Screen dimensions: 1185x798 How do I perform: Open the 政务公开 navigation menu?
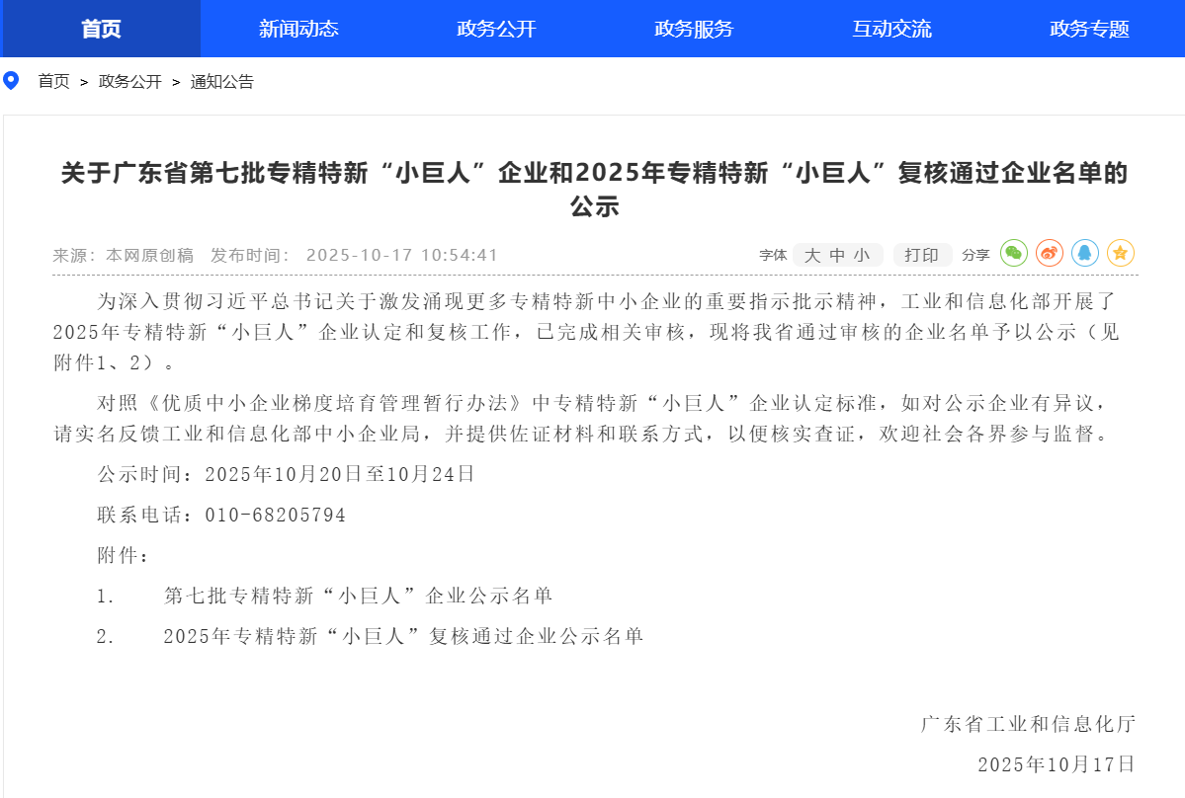[496, 29]
